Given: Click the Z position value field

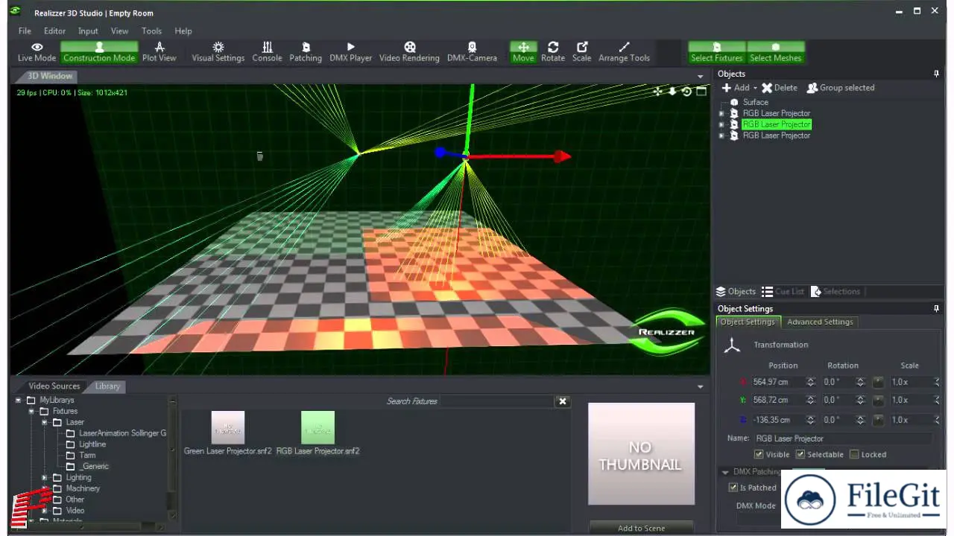Looking at the screenshot, I should 777,420.
